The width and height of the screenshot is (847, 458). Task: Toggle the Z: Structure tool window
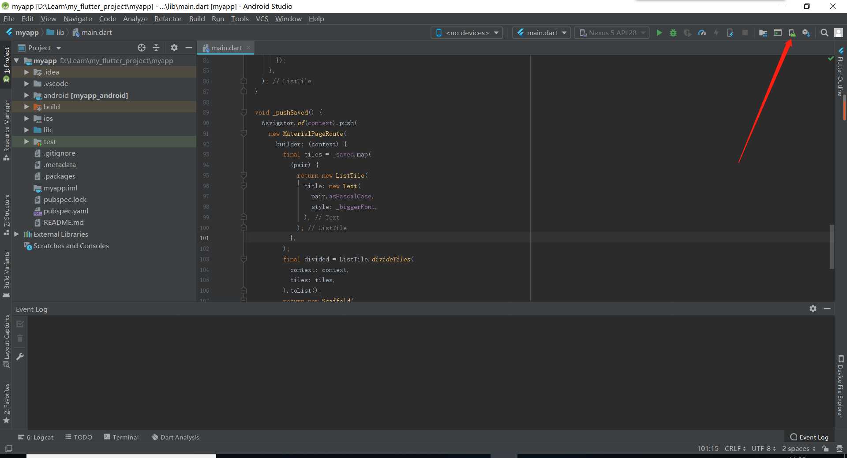tap(6, 215)
